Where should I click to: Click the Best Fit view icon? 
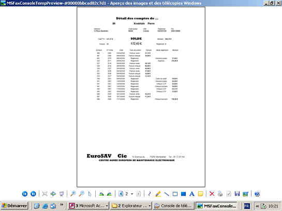pyautogui.click(x=44, y=194)
